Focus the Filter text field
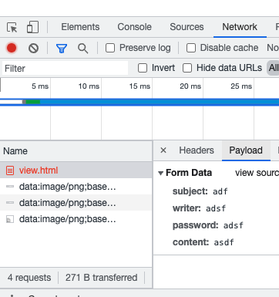This screenshot has width=279, height=297. point(66,68)
